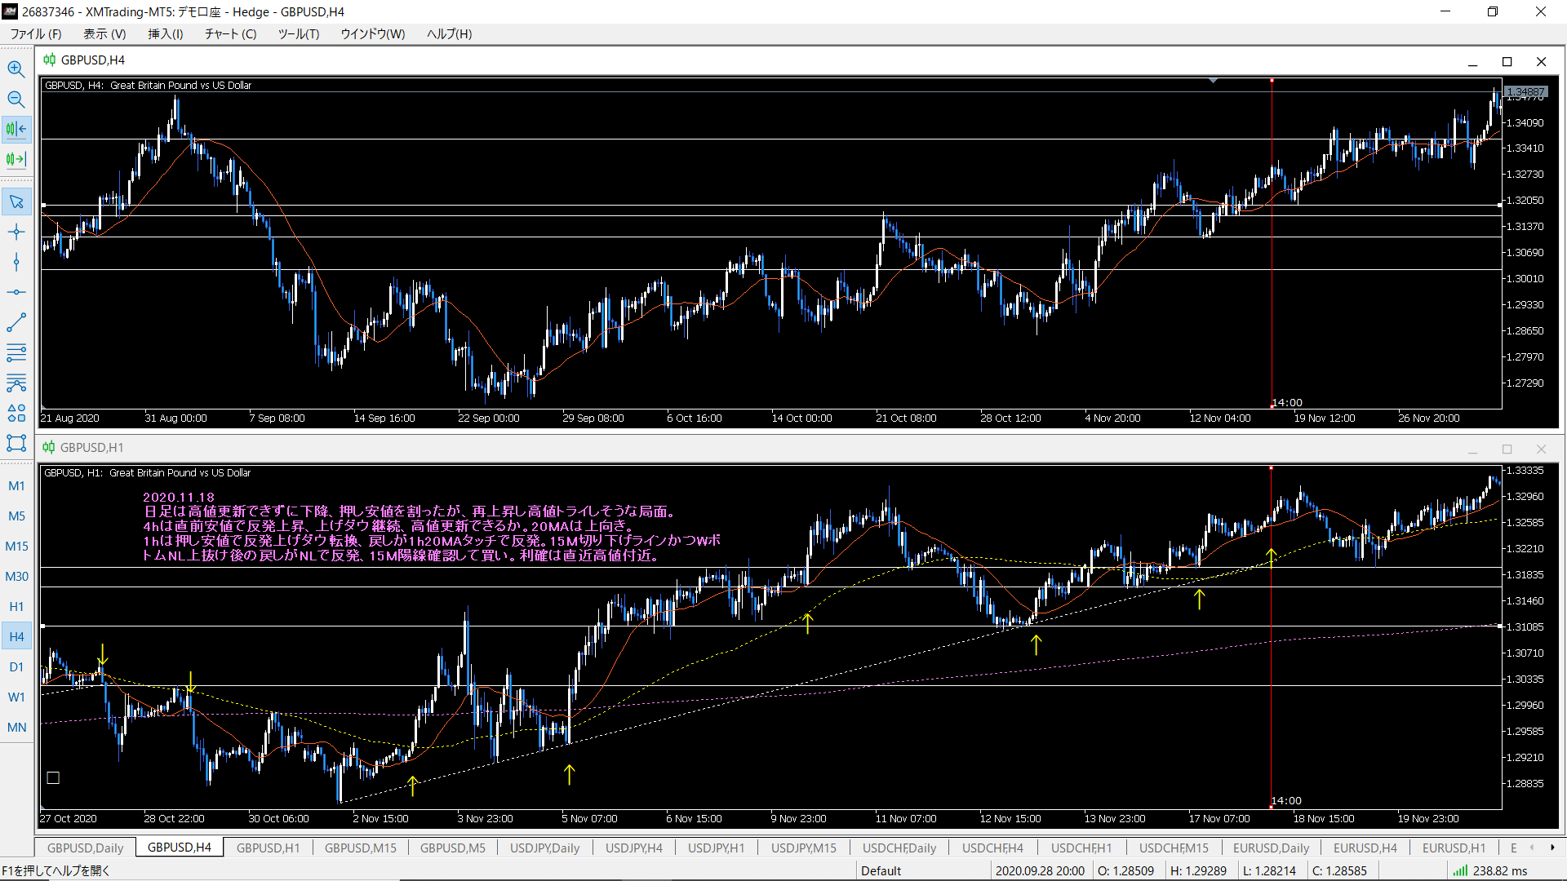Switch timeframe to H1
Image resolution: width=1567 pixels, height=881 pixels.
[x=16, y=607]
